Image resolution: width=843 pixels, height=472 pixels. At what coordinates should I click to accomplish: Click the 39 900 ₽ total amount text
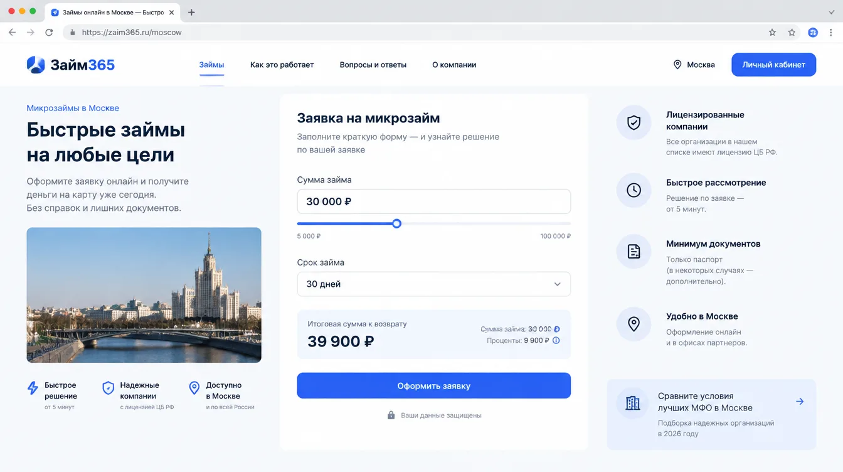tap(341, 341)
